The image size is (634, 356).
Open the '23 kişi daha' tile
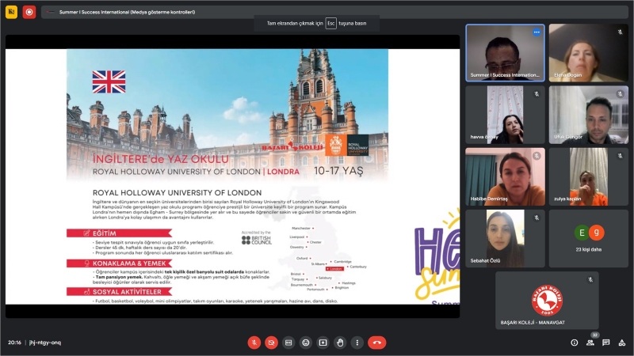[x=589, y=239]
